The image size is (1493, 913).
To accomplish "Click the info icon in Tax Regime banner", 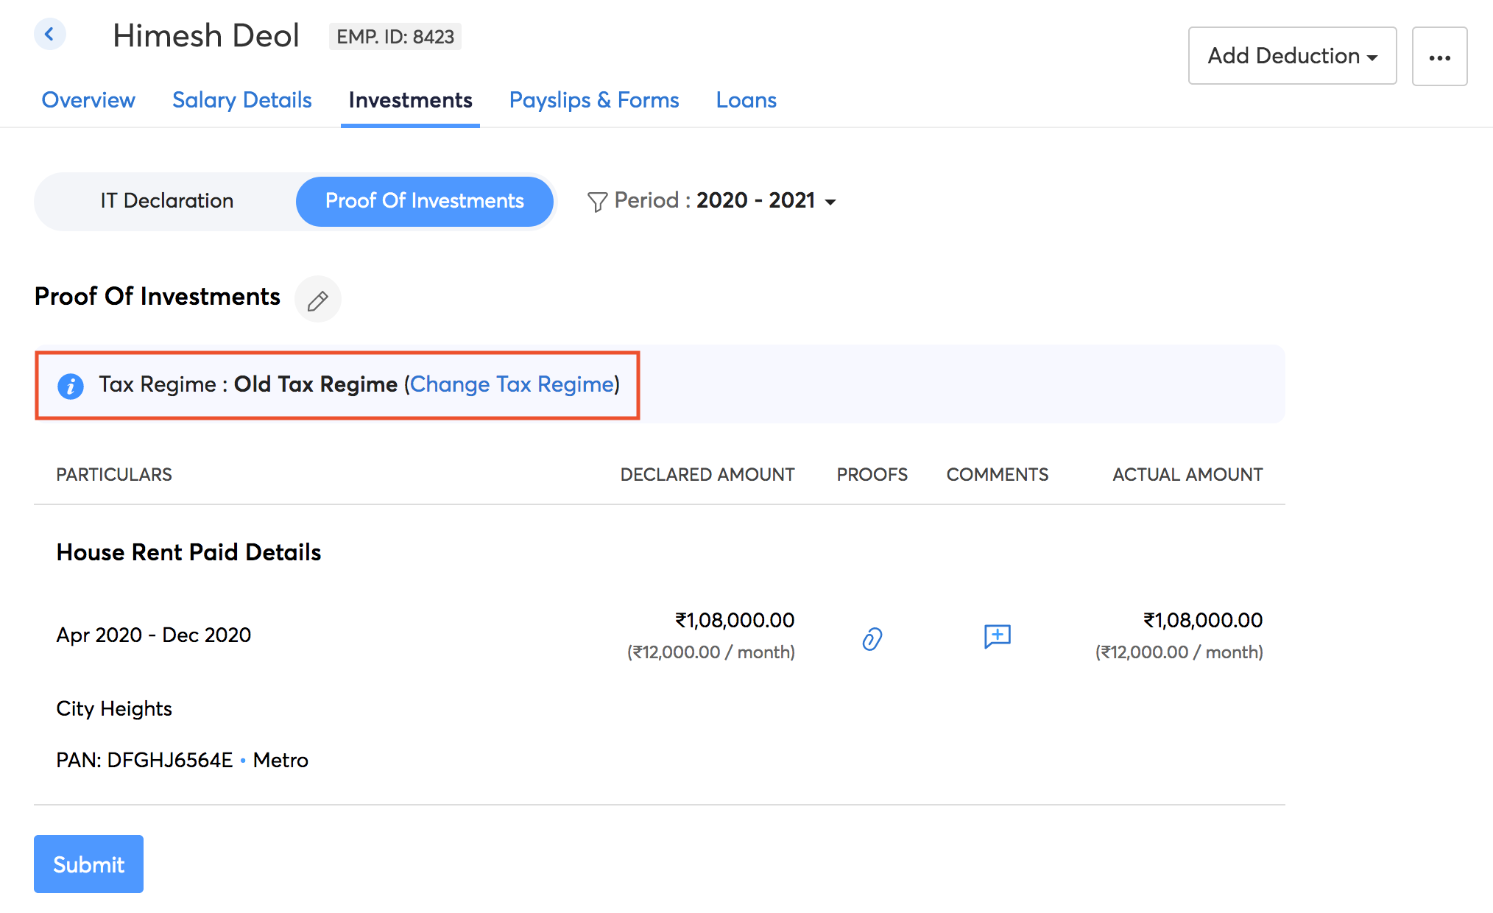I will pyautogui.click(x=71, y=385).
